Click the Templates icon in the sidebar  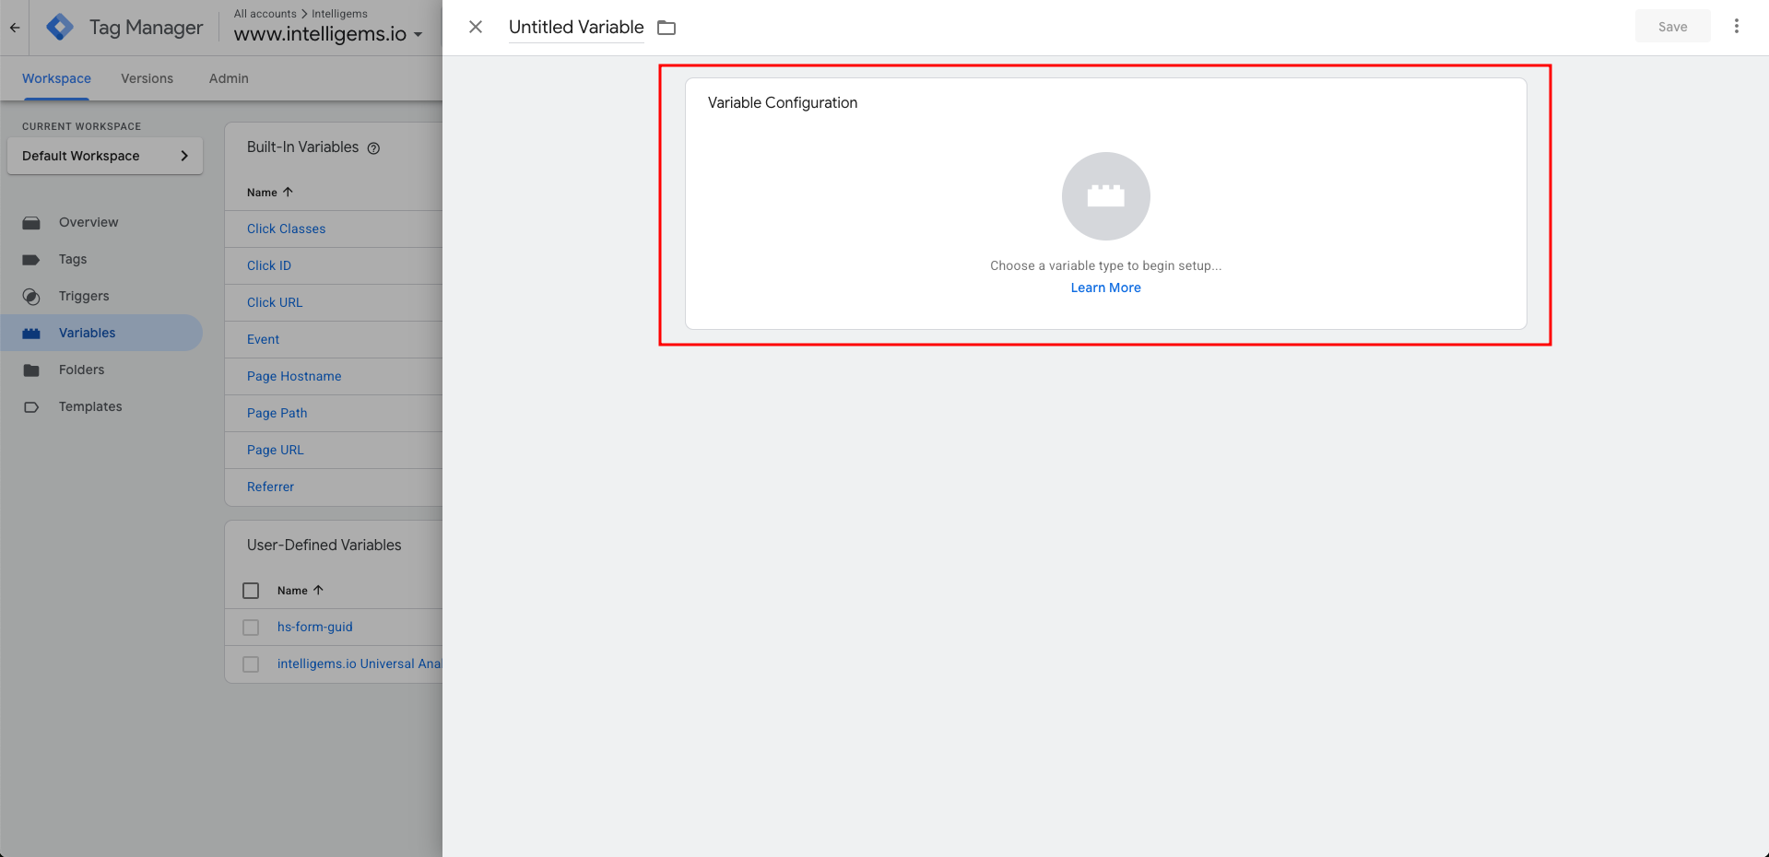click(31, 407)
